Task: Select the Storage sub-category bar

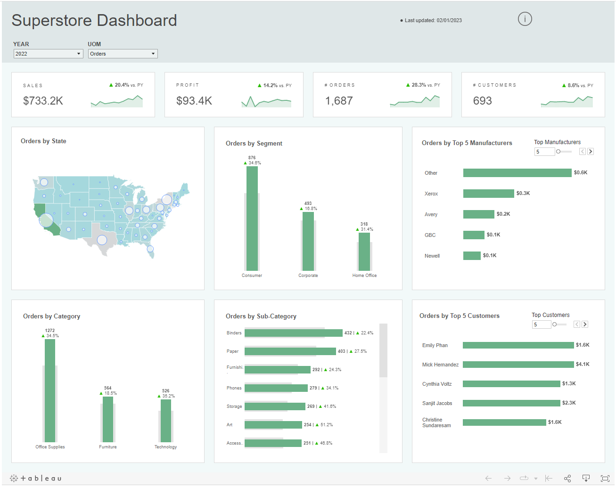Action: [275, 406]
